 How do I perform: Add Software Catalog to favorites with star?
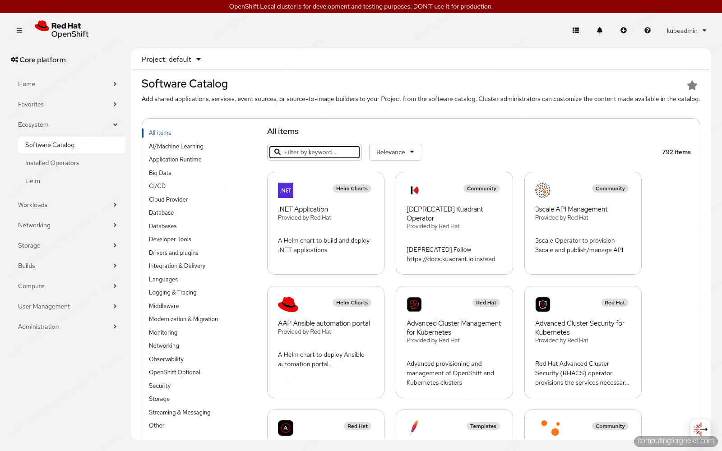(692, 85)
